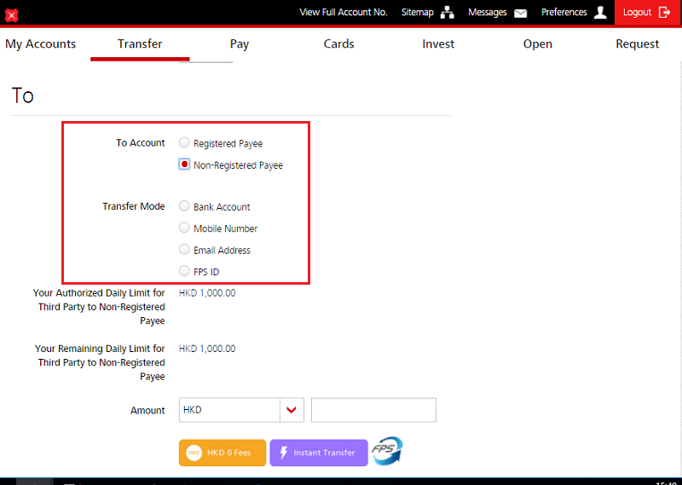Viewport: 682px width, 485px height.
Task: Click the amount input field
Action: tap(373, 410)
